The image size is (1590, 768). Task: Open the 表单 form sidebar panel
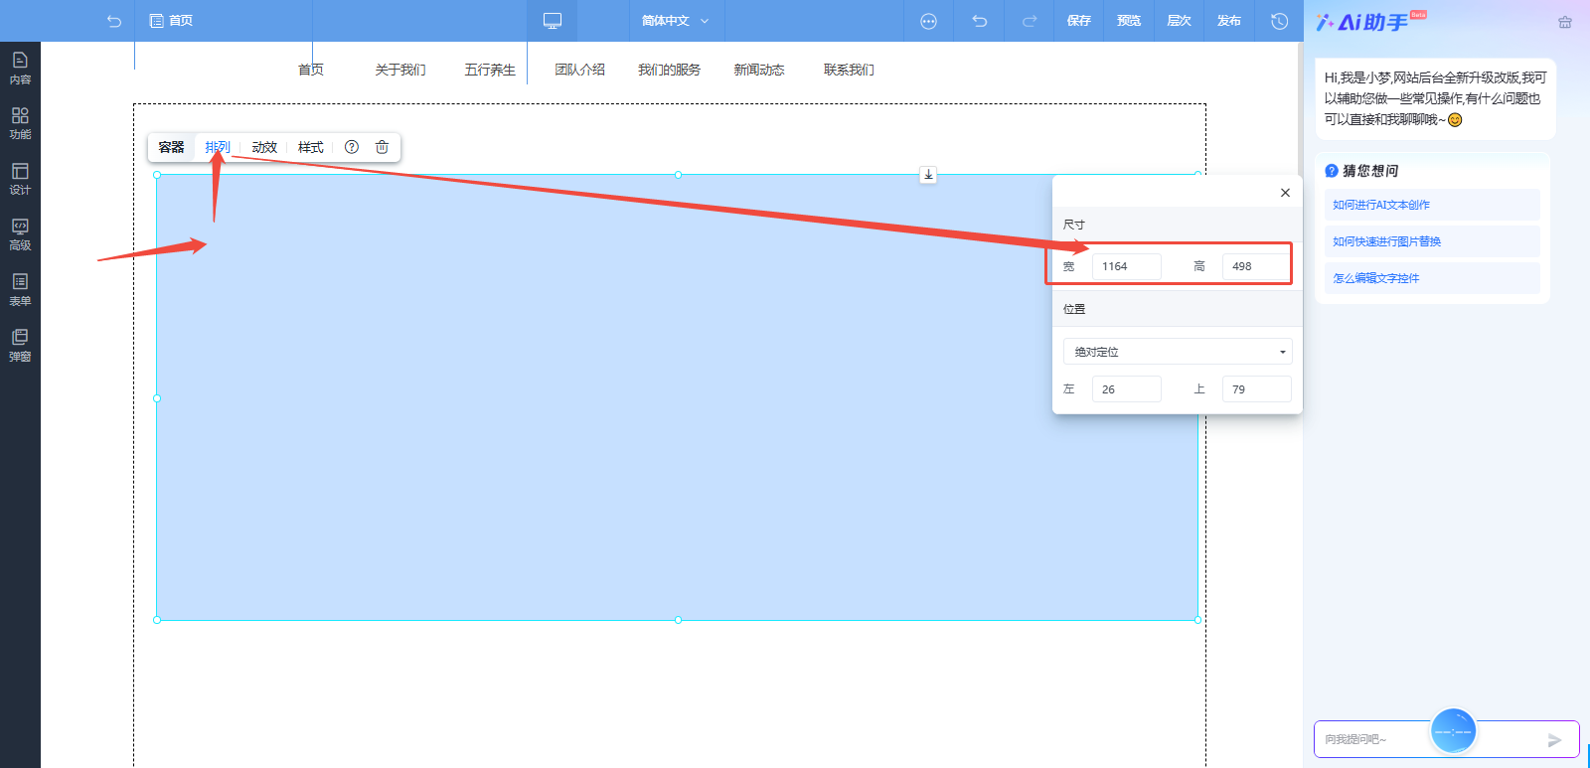pyautogui.click(x=20, y=290)
